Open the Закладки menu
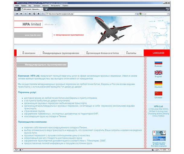 tap(37, 6)
